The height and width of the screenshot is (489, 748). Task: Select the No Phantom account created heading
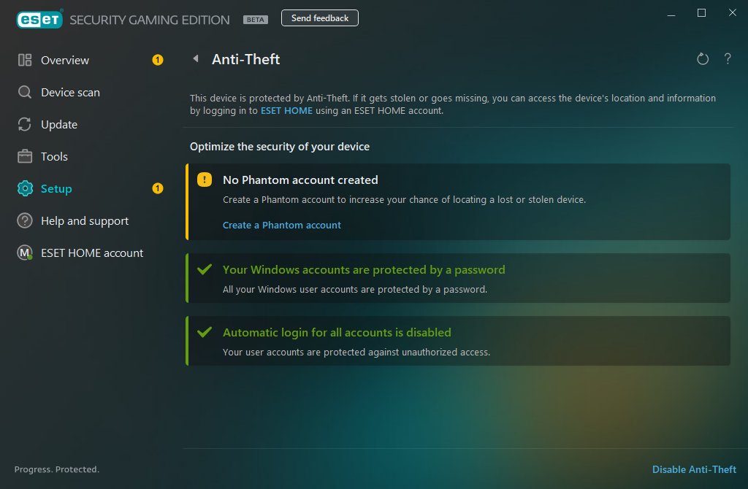point(300,180)
